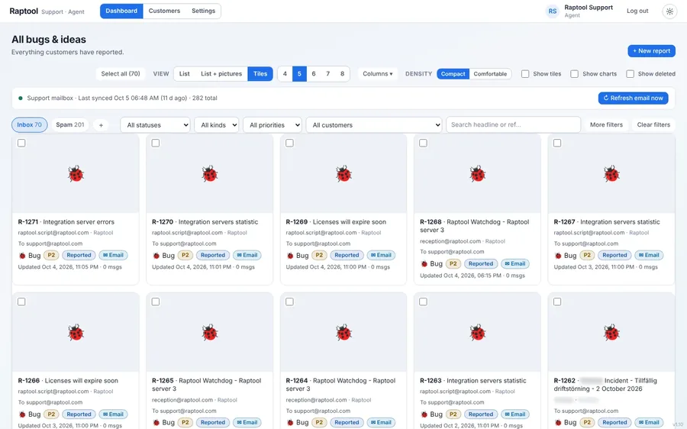This screenshot has width=687, height=429.
Task: Click Select all (70)
Action: (x=121, y=73)
